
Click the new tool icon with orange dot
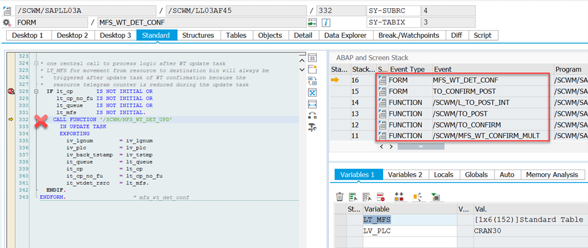(x=312, y=69)
